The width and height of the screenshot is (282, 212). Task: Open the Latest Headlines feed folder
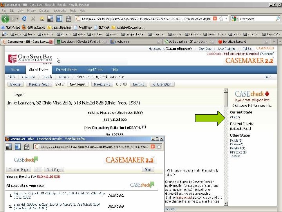tap(60, 27)
